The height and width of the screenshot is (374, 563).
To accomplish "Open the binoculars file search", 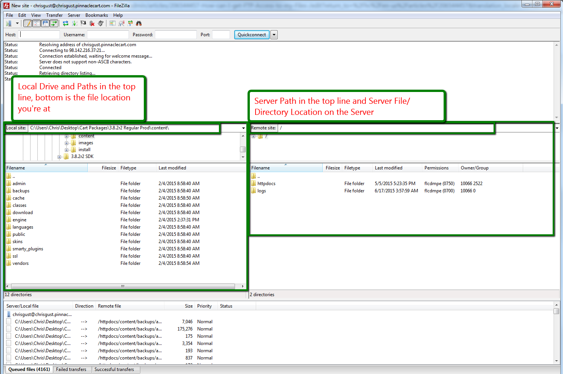I will [x=139, y=24].
